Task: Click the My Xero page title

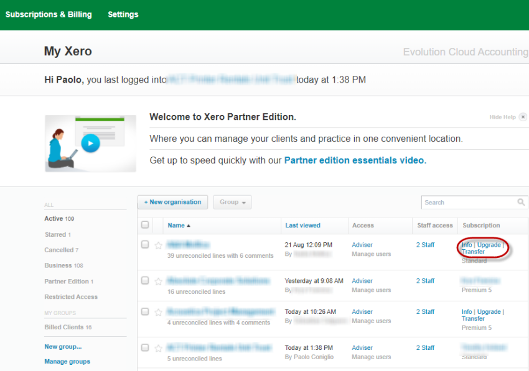Action: (x=68, y=51)
